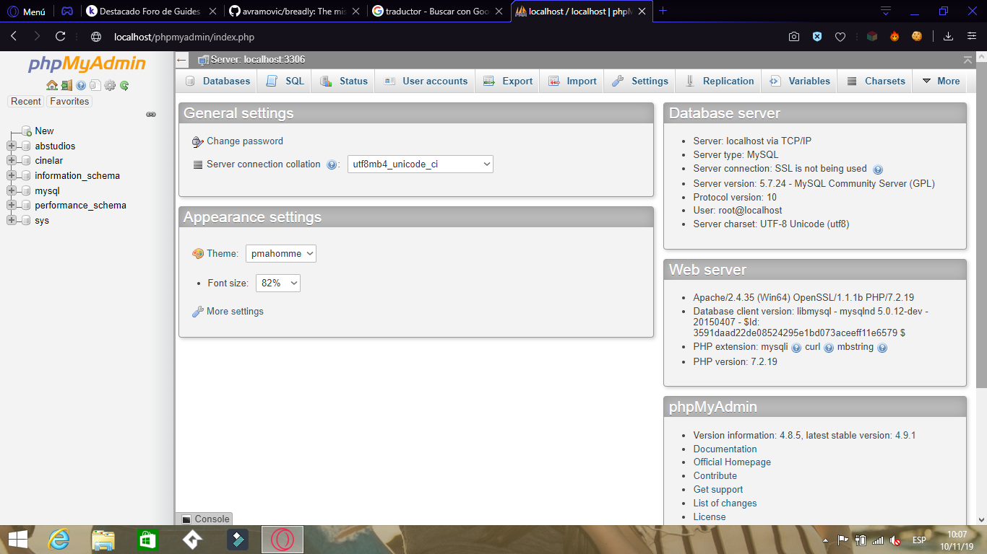Open File Explorer from the taskbar
The height and width of the screenshot is (554, 987).
click(x=103, y=540)
